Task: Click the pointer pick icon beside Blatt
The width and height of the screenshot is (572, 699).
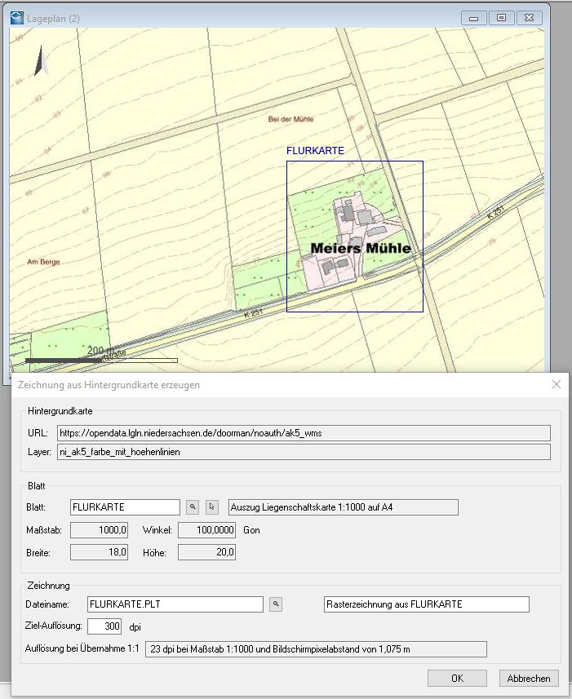Action: tap(212, 507)
